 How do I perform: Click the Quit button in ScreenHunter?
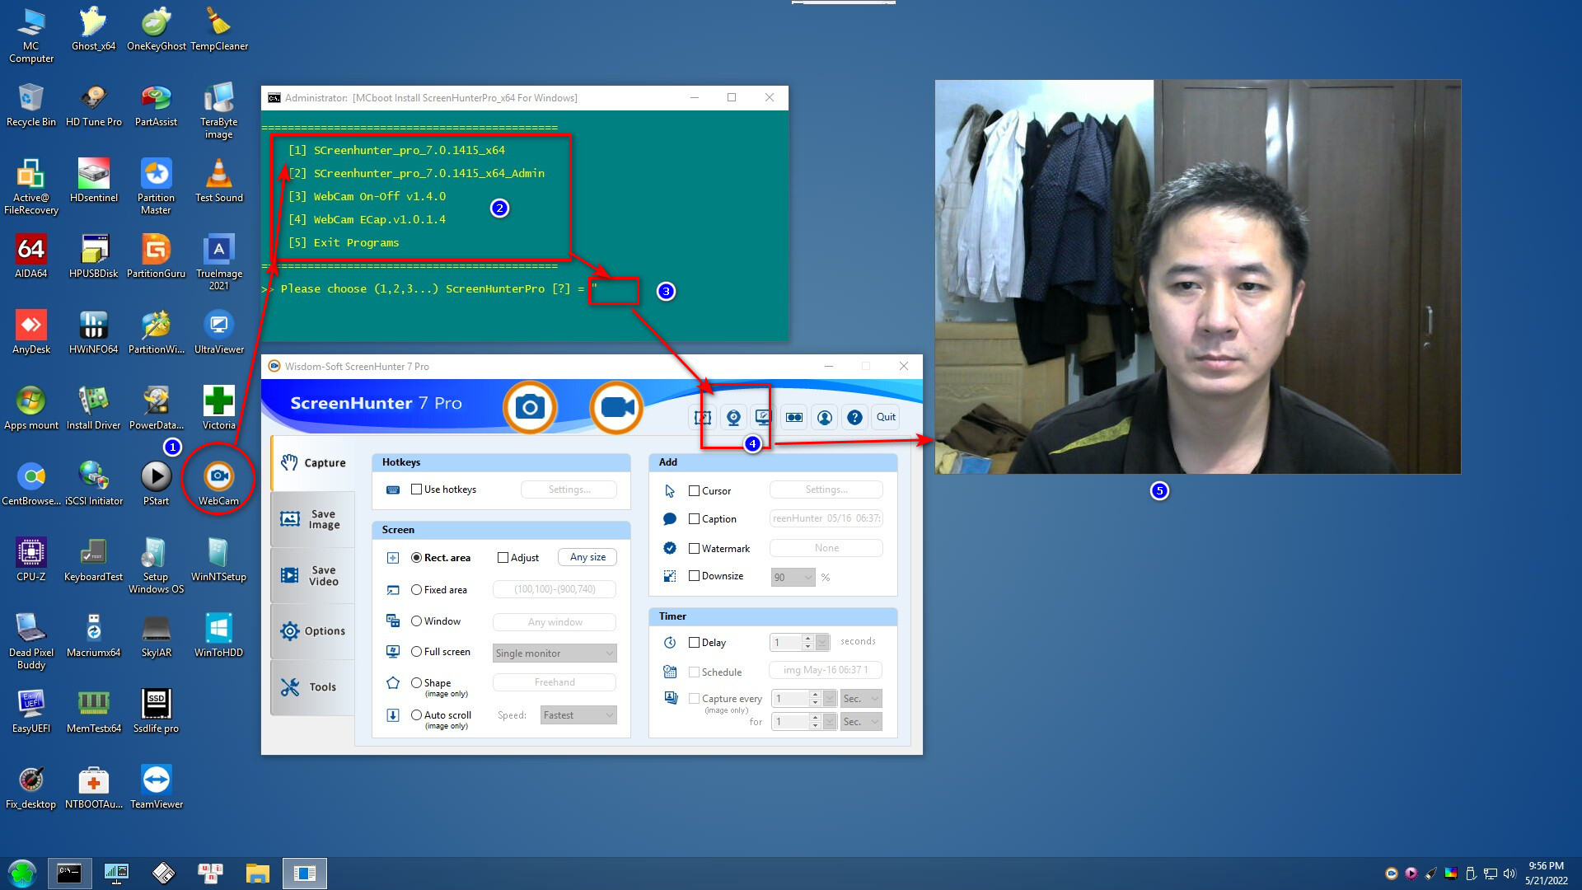pos(886,417)
